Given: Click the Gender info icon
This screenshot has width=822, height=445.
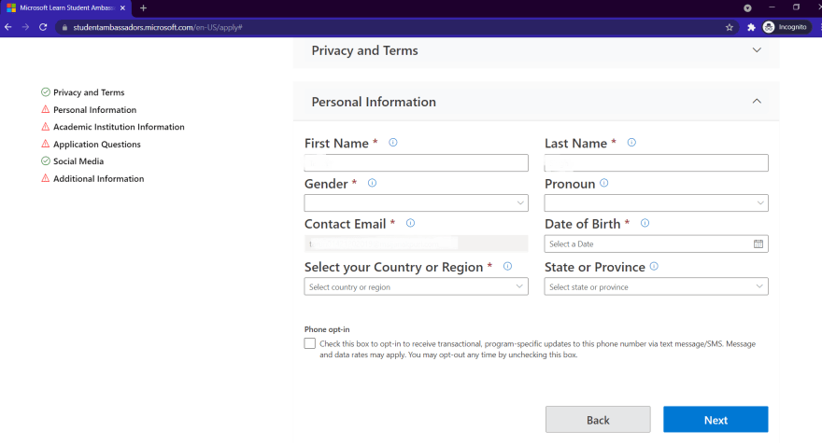Looking at the screenshot, I should click(x=372, y=183).
